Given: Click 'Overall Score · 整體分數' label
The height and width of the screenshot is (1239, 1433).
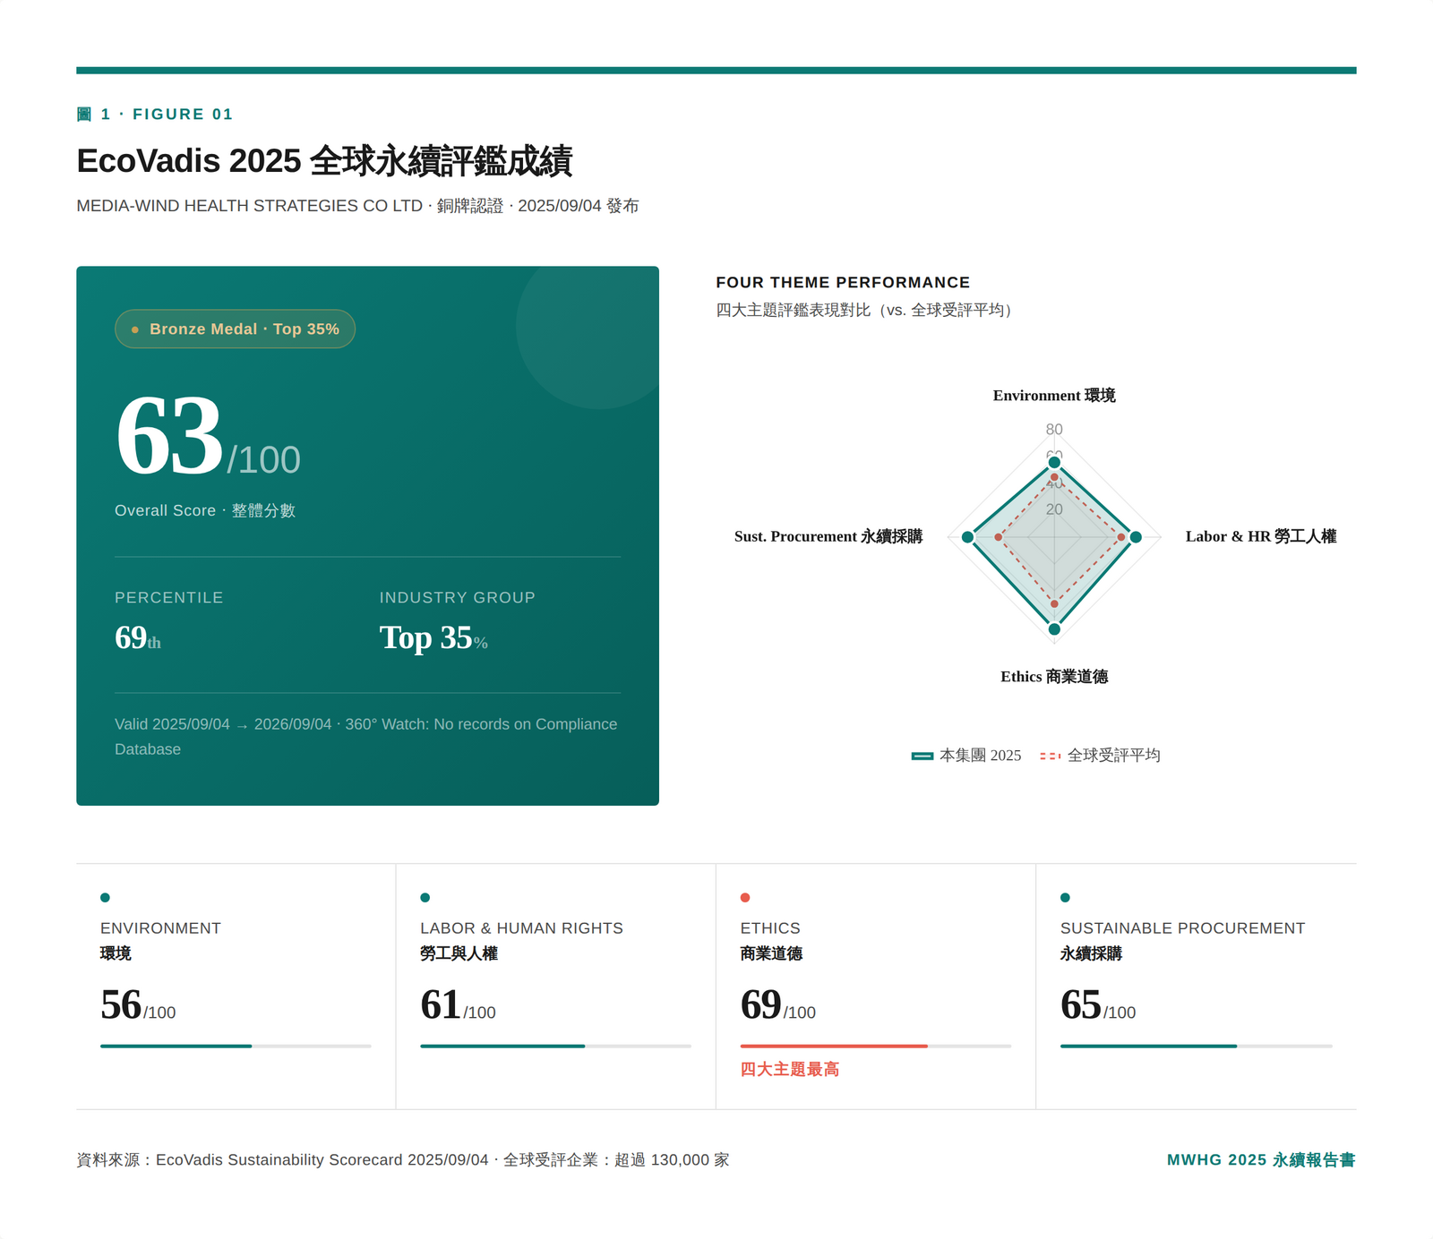Looking at the screenshot, I should click(205, 510).
